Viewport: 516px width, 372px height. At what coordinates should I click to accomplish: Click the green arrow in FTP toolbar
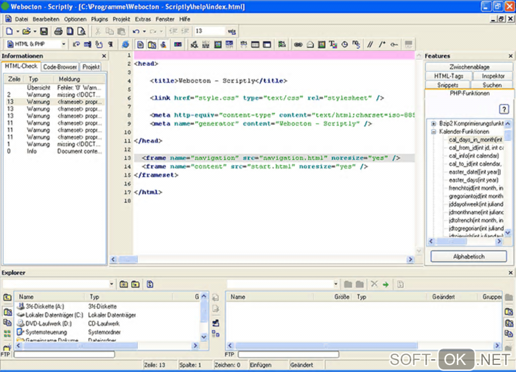pyautogui.click(x=385, y=284)
